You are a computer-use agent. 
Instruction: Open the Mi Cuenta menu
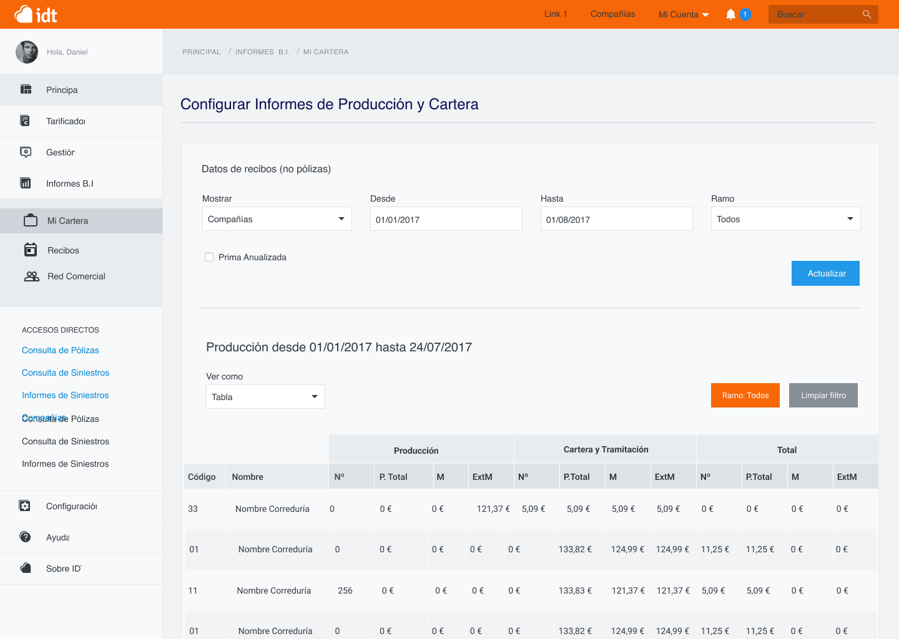click(x=683, y=14)
